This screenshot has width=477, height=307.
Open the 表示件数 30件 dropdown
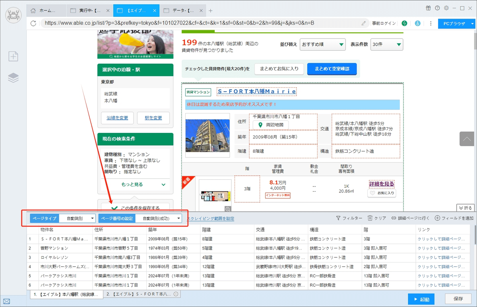click(387, 44)
